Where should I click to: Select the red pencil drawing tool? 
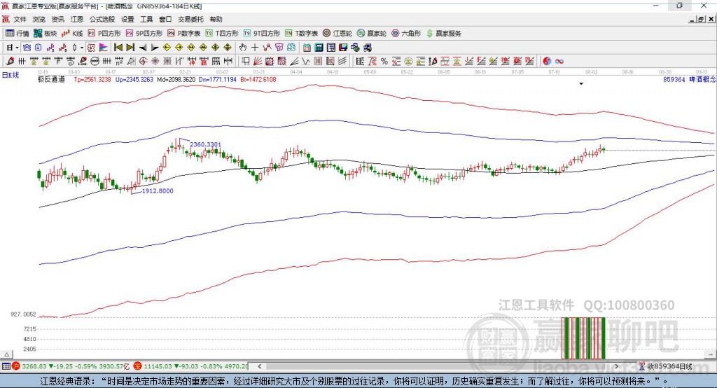point(10,62)
